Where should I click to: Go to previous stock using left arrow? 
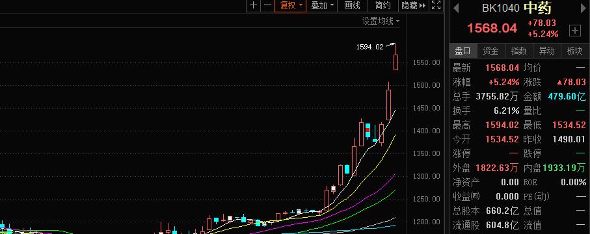(x=457, y=8)
